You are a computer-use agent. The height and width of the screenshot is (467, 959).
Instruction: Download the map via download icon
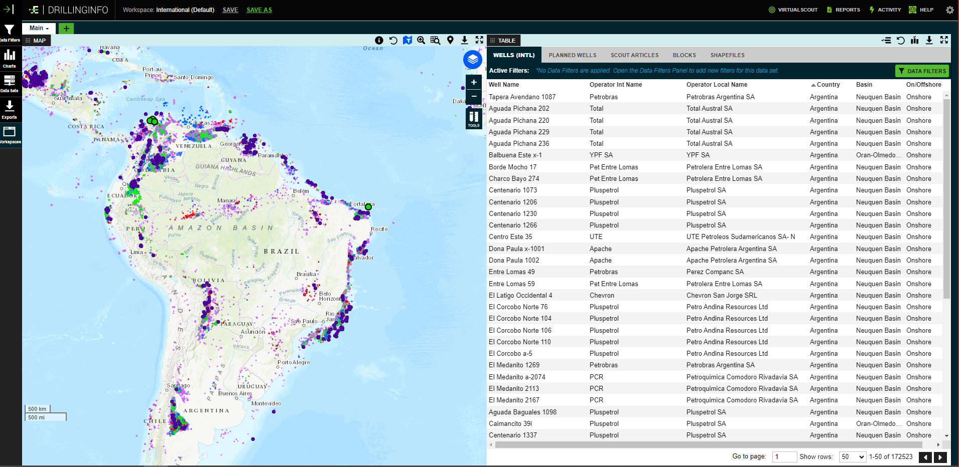coord(465,41)
